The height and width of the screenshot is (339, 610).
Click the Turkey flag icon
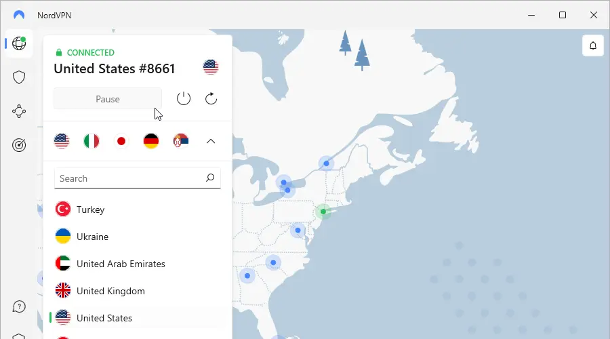pyautogui.click(x=63, y=210)
